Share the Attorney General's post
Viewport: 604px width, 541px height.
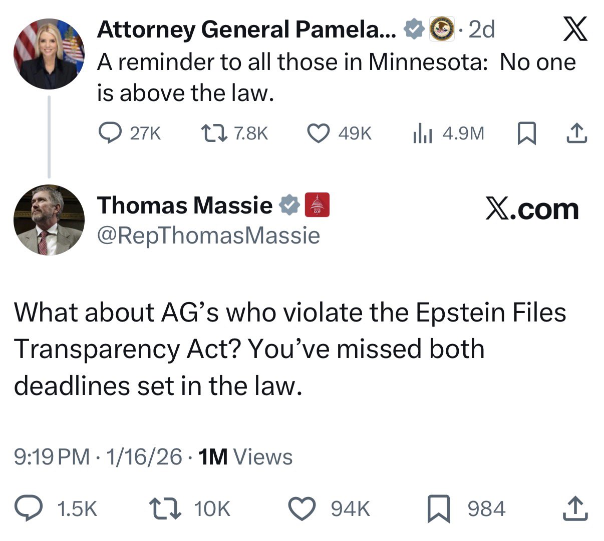[x=576, y=133]
